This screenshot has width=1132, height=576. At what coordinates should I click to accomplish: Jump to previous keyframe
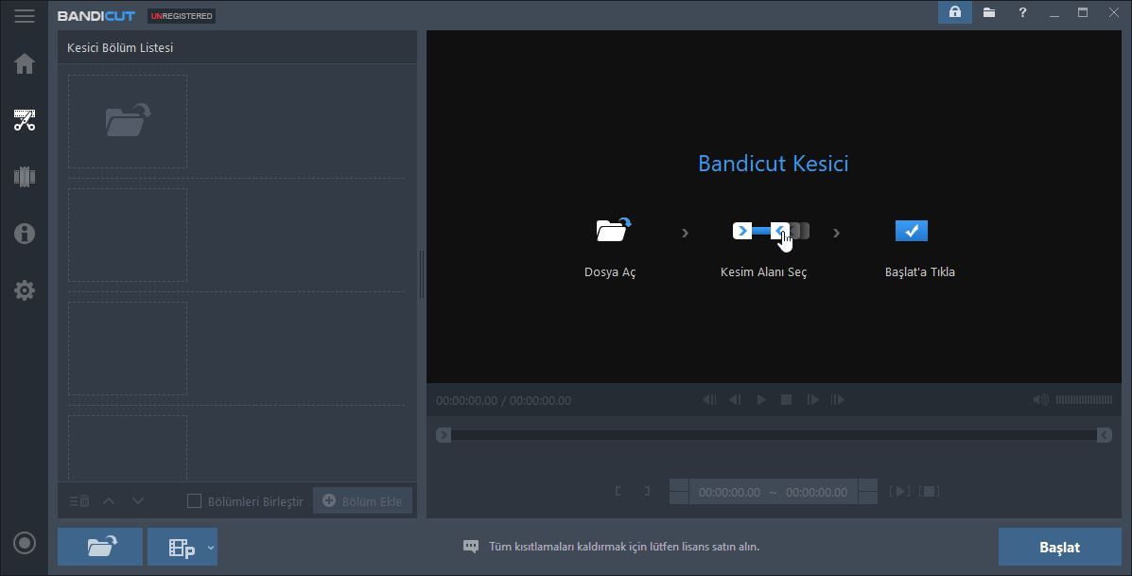point(709,400)
